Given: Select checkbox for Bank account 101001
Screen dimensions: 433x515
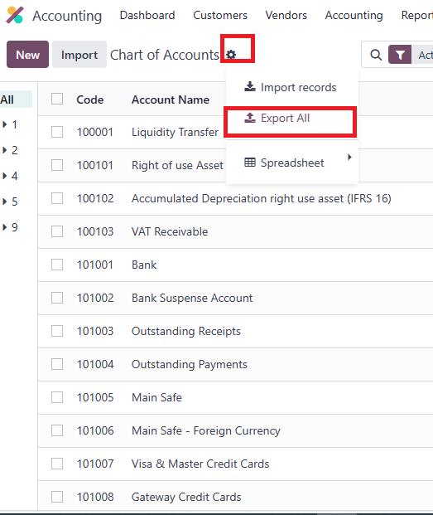Looking at the screenshot, I should click(57, 265).
